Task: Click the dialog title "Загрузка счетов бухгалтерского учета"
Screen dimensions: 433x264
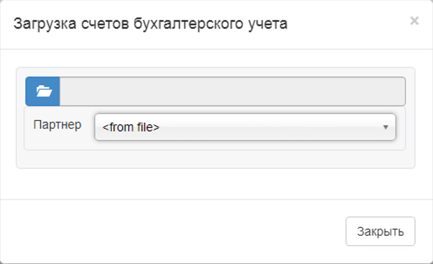Action: click(150, 23)
